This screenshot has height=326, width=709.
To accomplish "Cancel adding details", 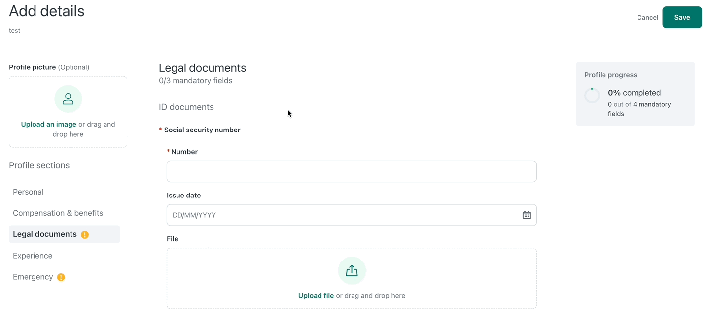I will click(647, 17).
